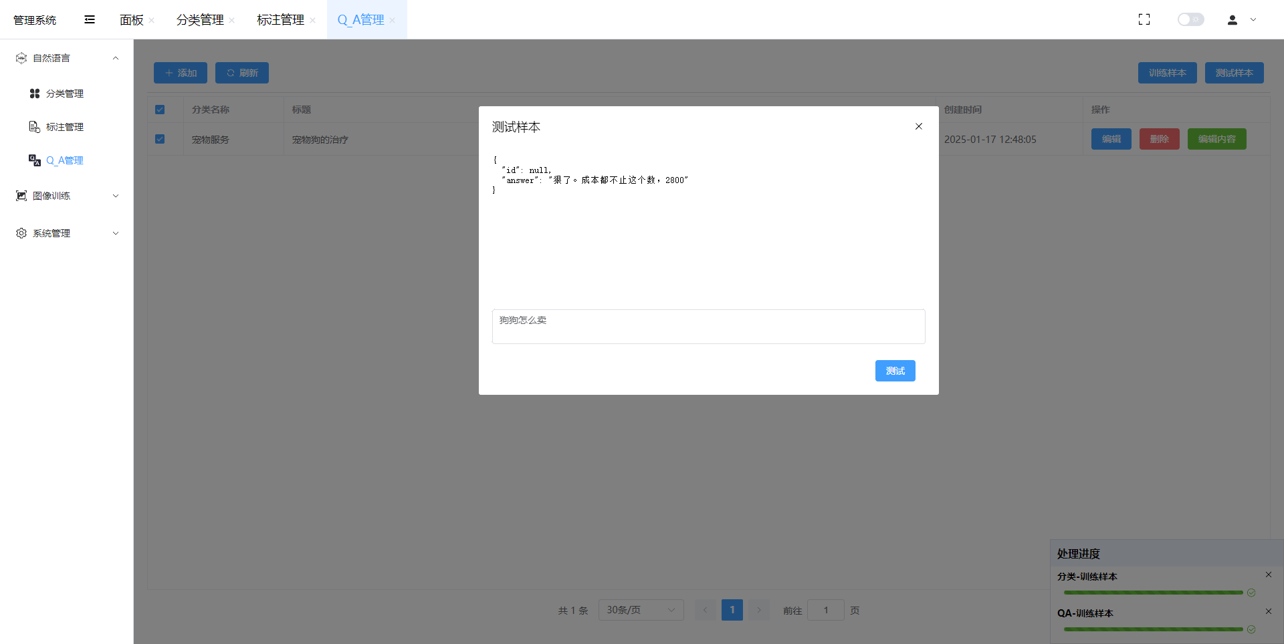Click the 标注管理 sidebar document icon
The image size is (1284, 644).
35,127
